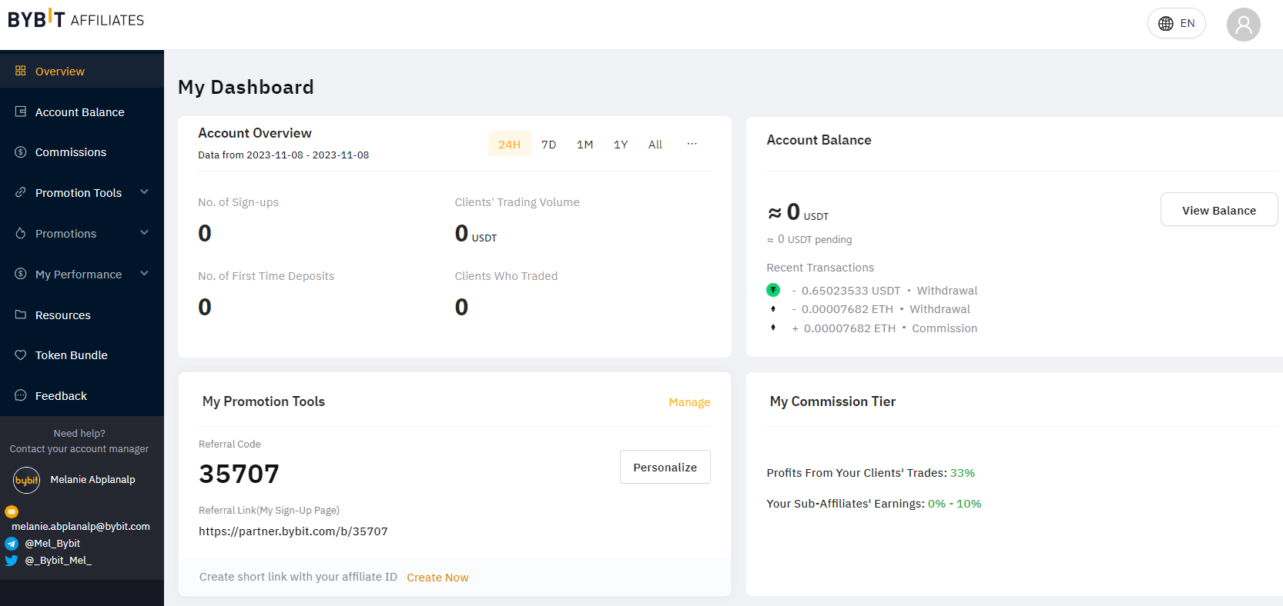Click the 0 USDT pending text
The image size is (1283, 606).
click(809, 240)
